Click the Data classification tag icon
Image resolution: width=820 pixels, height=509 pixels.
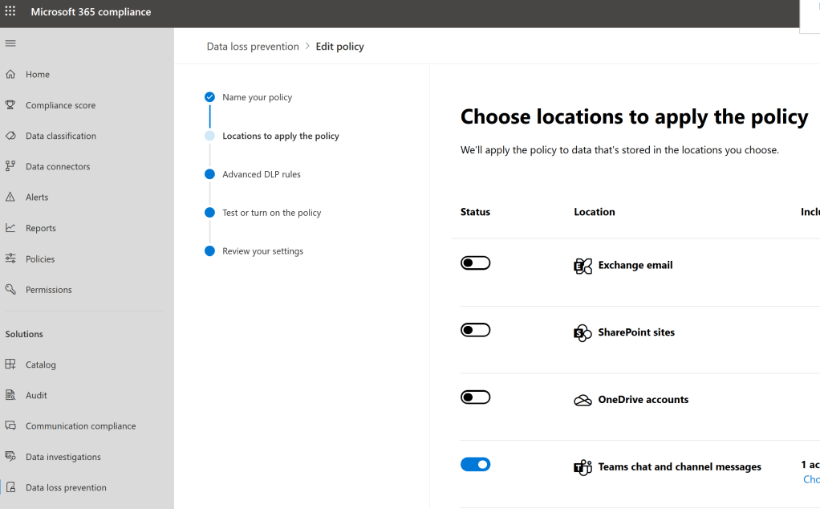pos(10,136)
